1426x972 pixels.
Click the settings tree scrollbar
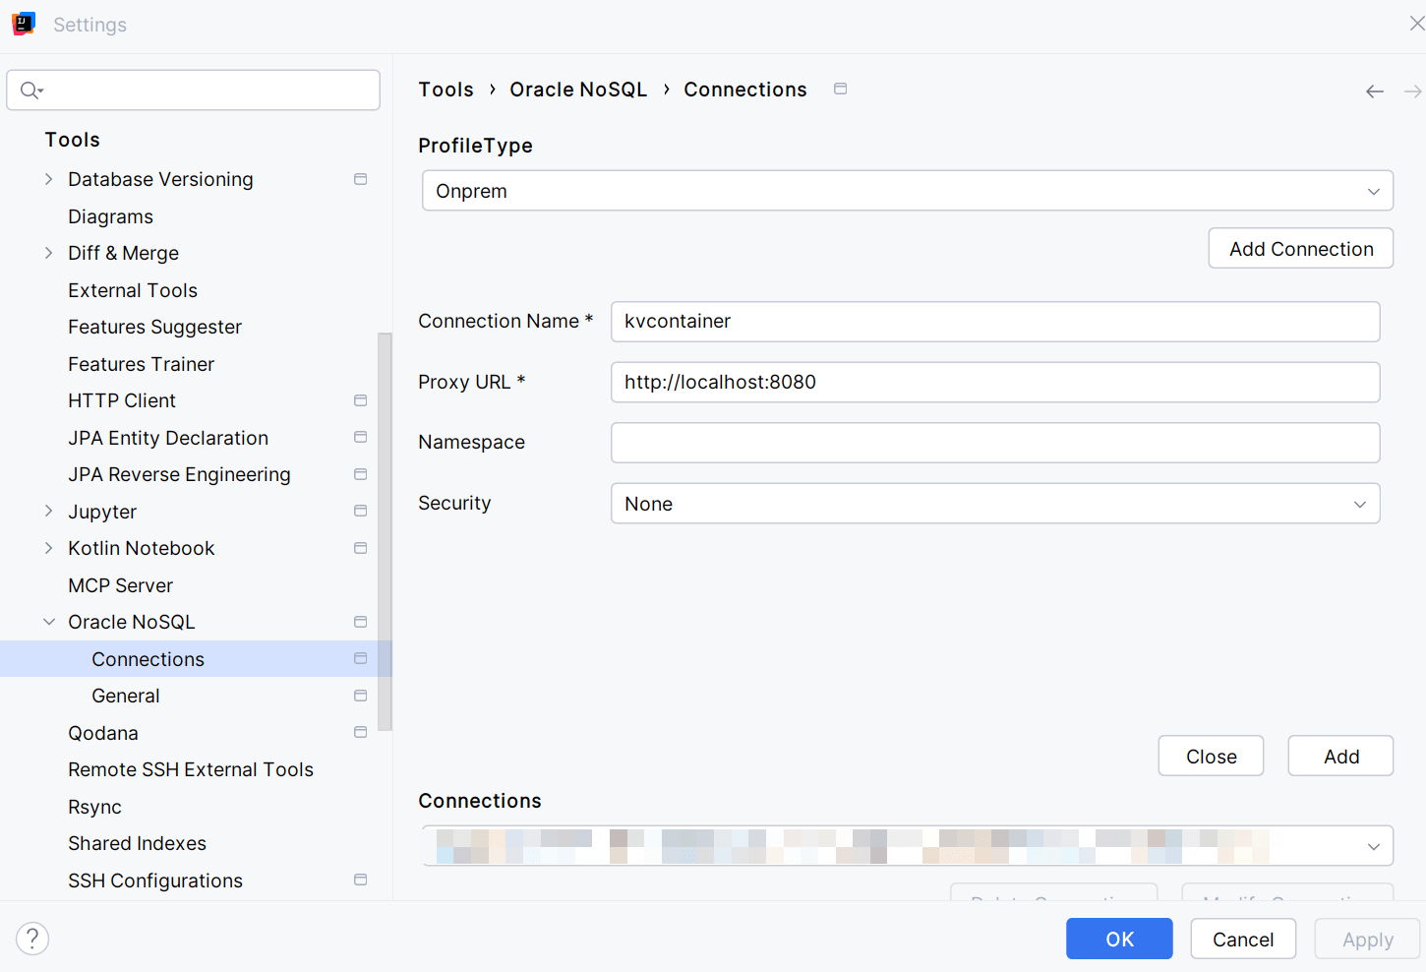(x=385, y=531)
